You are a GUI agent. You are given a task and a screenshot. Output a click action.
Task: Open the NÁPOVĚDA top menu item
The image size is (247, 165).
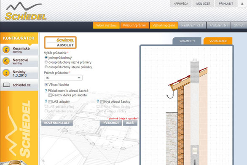pos(181,4)
